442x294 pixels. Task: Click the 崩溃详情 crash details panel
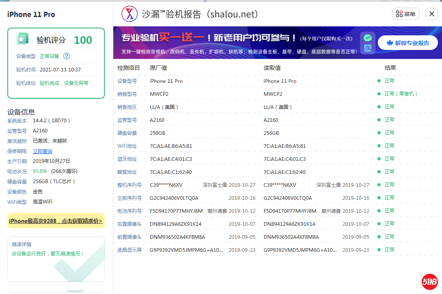56,259
